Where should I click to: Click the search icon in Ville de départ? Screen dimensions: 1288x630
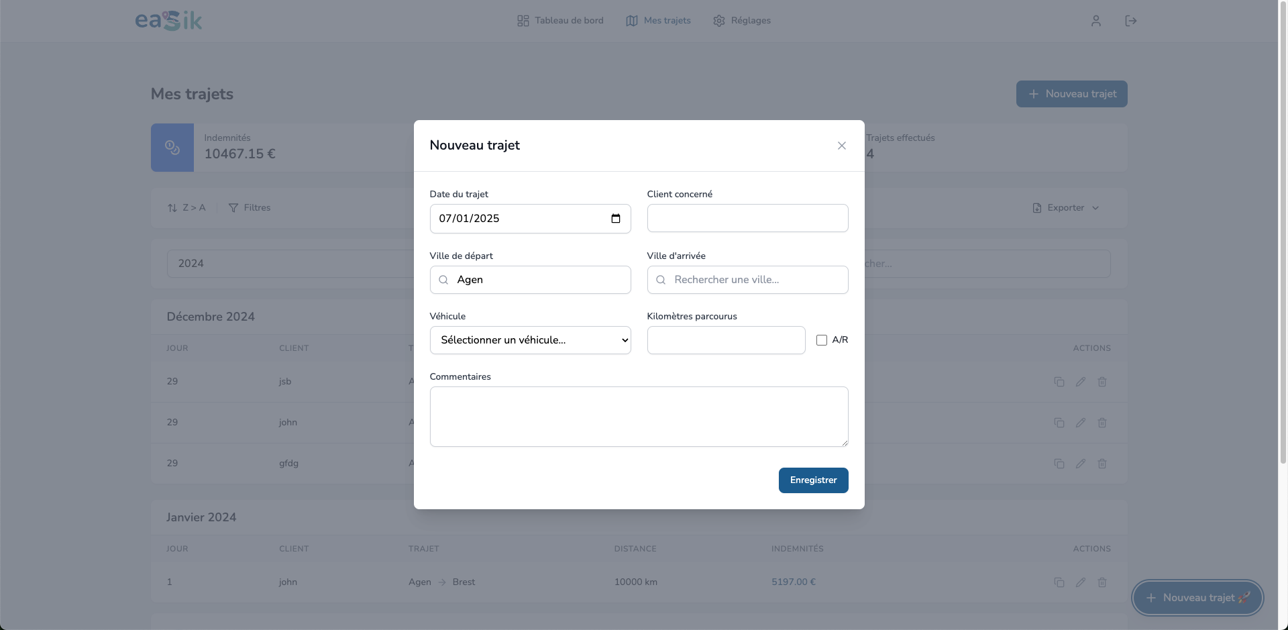click(x=443, y=280)
